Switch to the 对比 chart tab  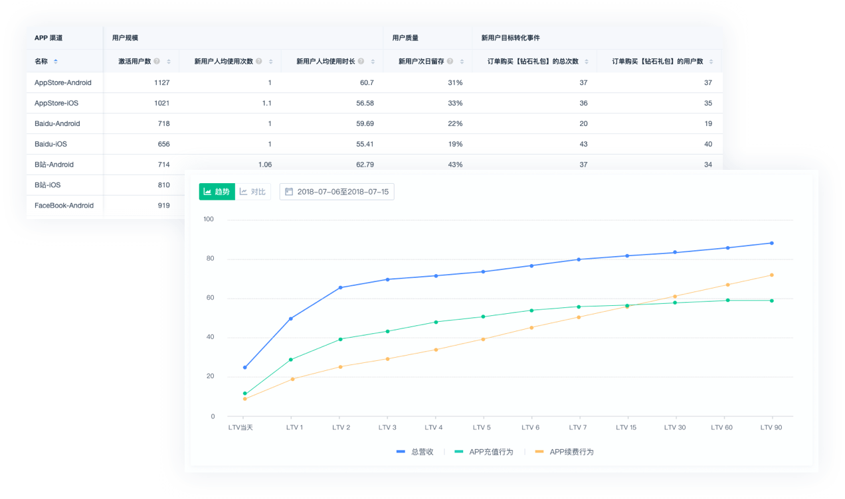[x=253, y=192]
